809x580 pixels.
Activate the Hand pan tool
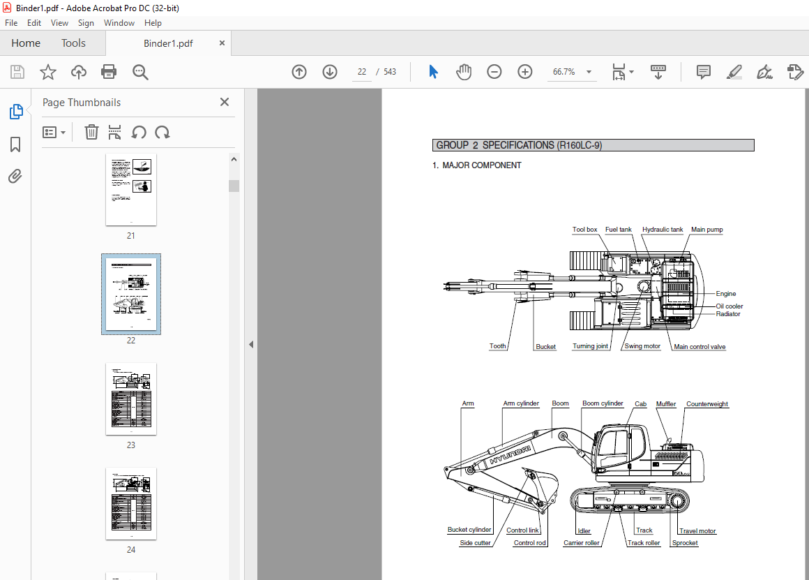pyautogui.click(x=464, y=72)
